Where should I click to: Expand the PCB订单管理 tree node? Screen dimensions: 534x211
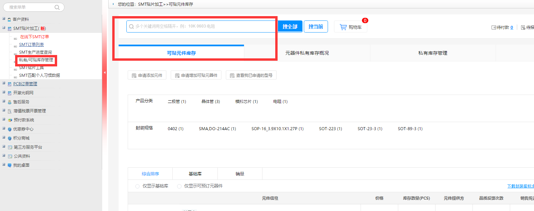click(4, 84)
